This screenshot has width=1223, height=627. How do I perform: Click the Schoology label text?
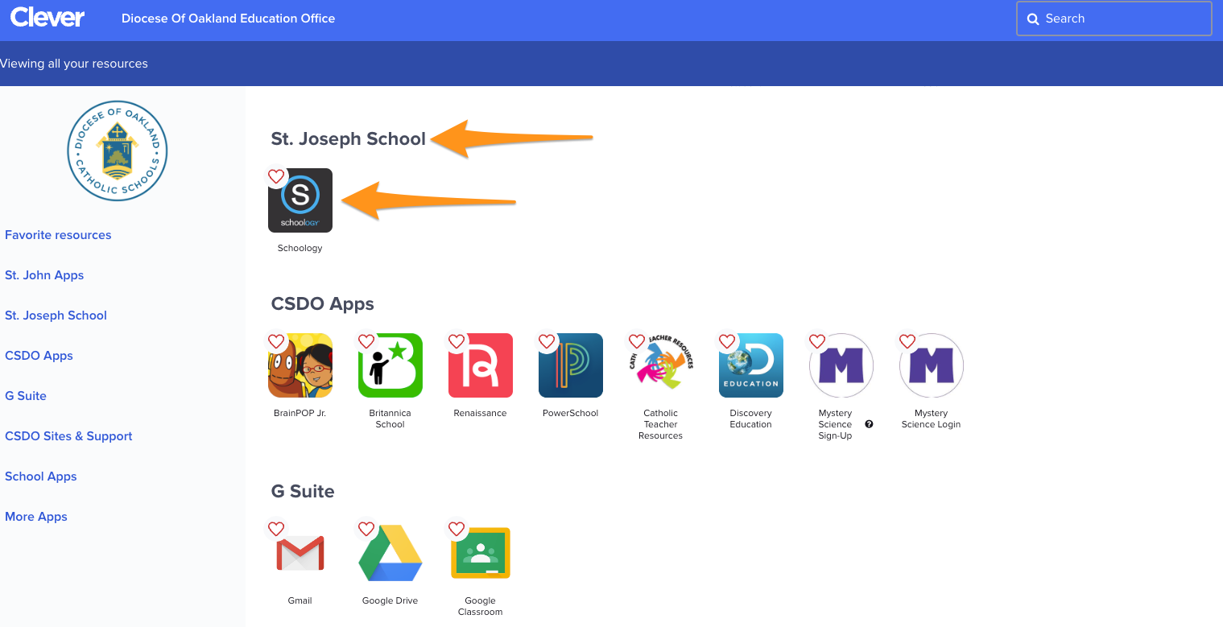[300, 248]
